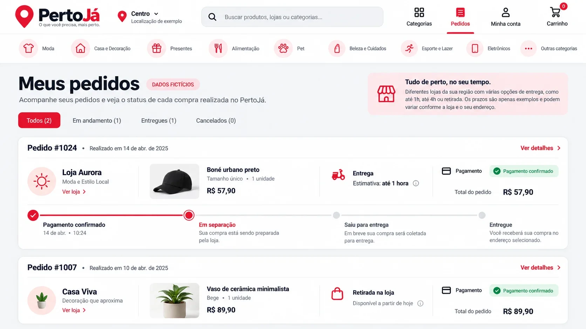Open Ver detalhes for Pedido #1007

click(x=540, y=267)
